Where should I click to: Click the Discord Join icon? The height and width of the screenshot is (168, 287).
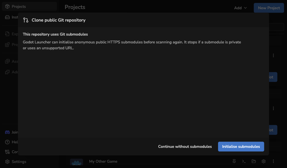point(7,132)
